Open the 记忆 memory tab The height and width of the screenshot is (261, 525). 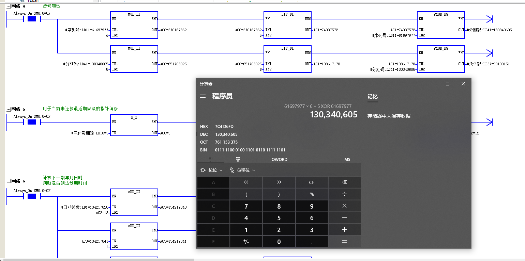[x=372, y=97]
